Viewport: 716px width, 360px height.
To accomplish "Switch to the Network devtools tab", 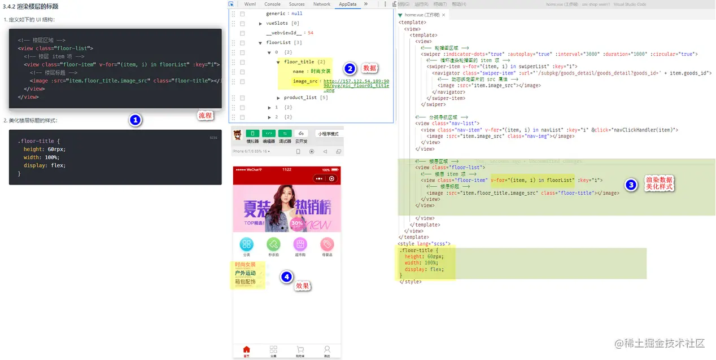I will point(322,4).
